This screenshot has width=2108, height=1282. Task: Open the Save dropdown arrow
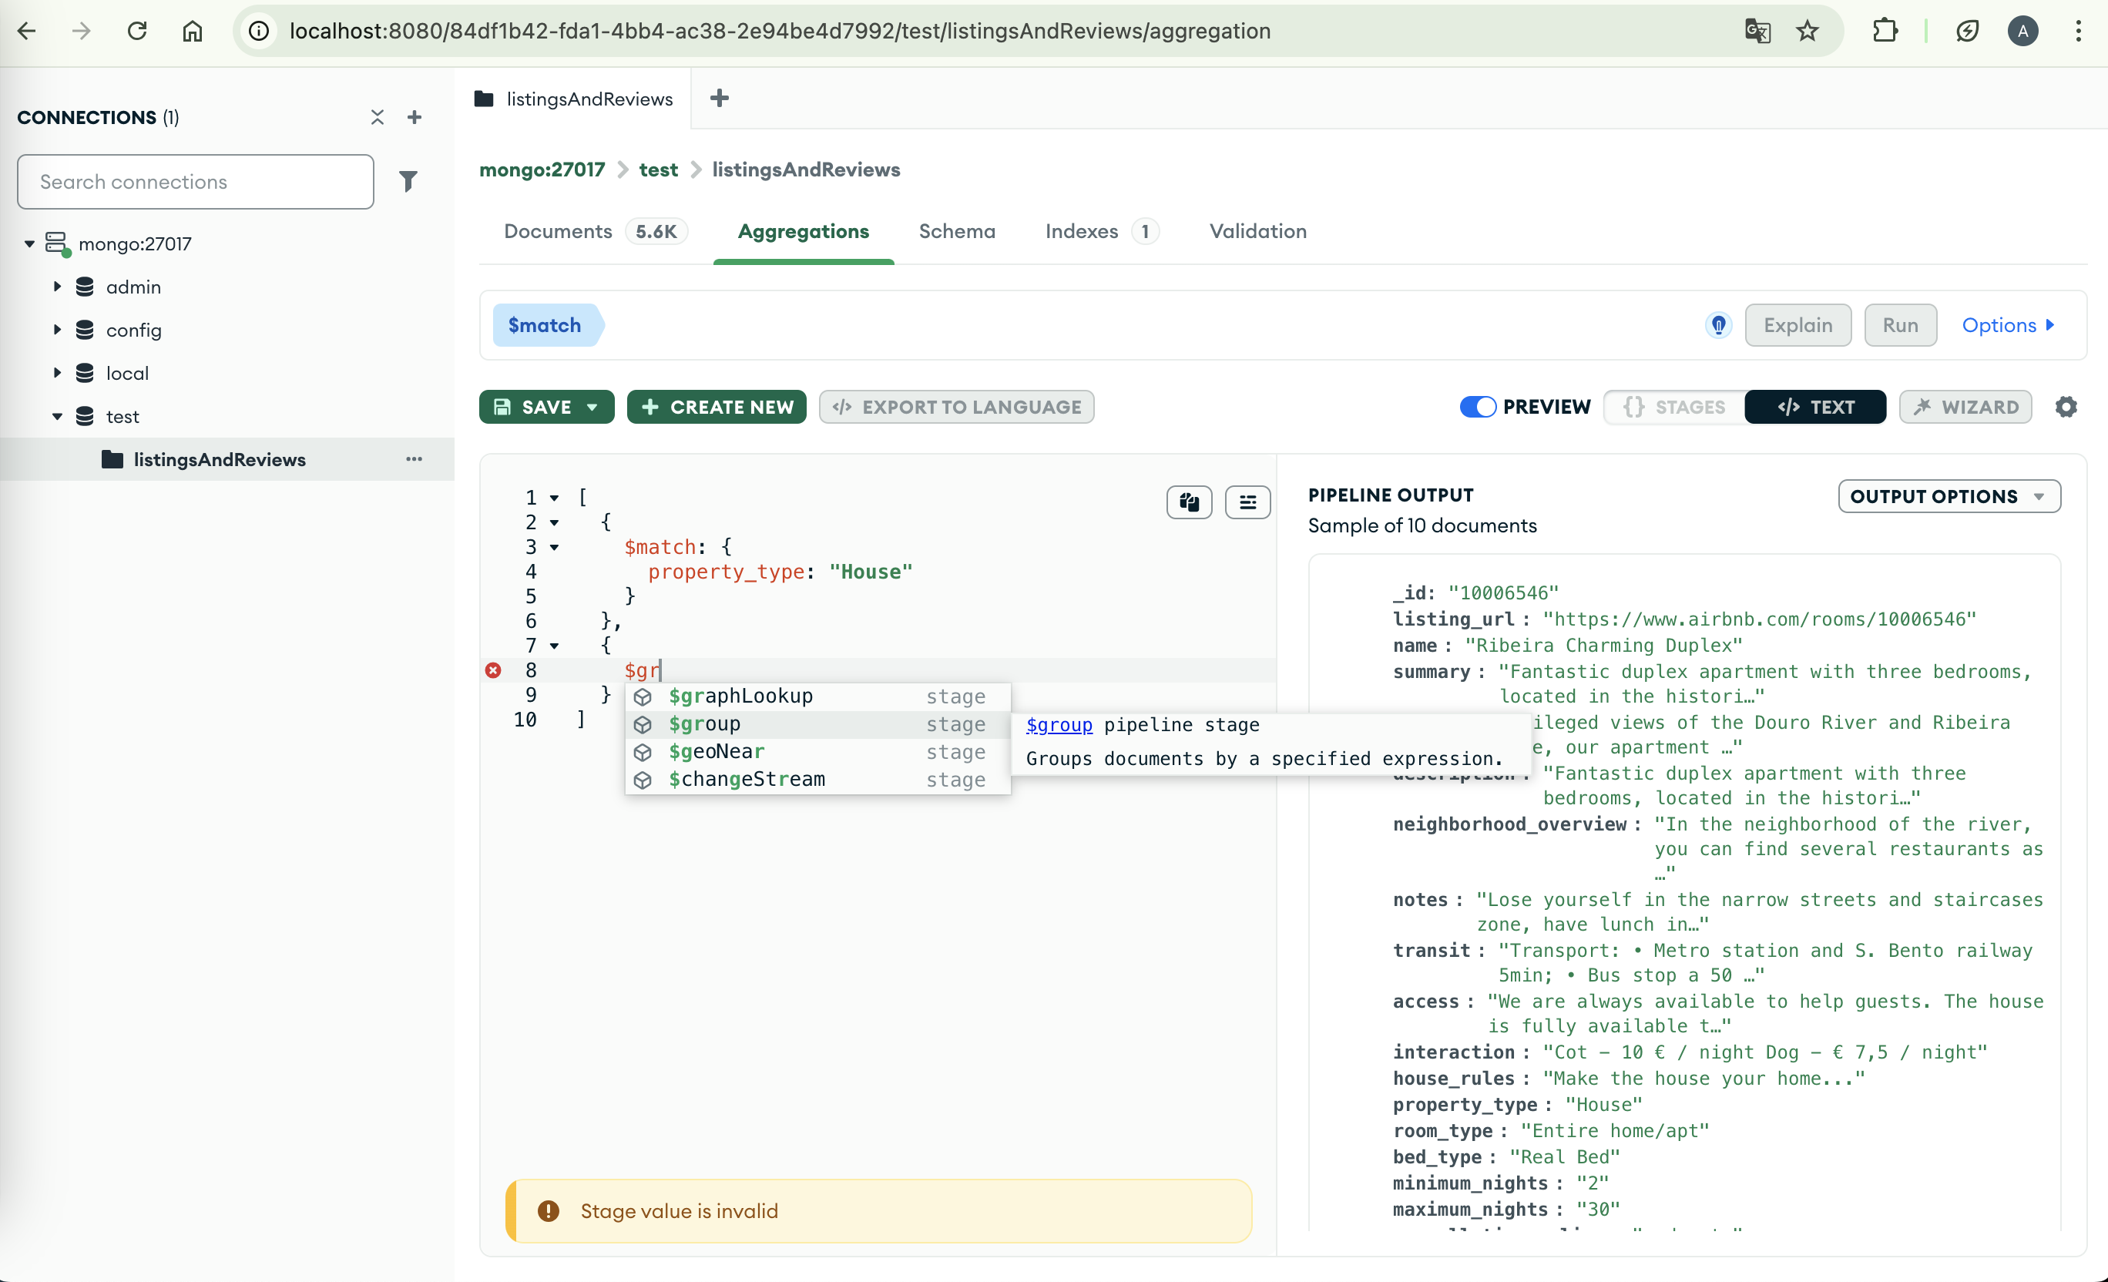click(592, 407)
